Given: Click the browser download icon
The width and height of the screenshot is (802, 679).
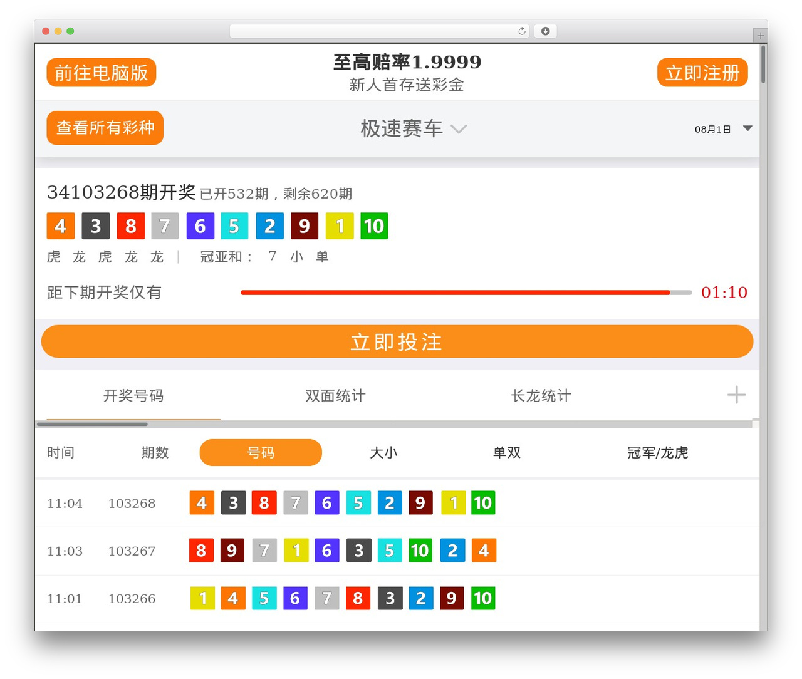Looking at the screenshot, I should (x=546, y=31).
